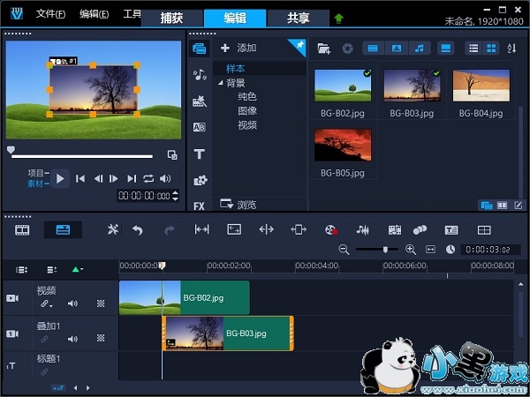Click the preview scrubber track
The height and width of the screenshot is (397, 530).
click(x=82, y=156)
